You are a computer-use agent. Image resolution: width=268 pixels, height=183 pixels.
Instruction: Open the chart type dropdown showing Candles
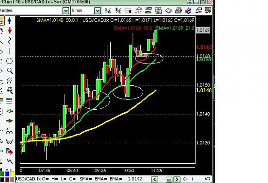click(x=66, y=11)
